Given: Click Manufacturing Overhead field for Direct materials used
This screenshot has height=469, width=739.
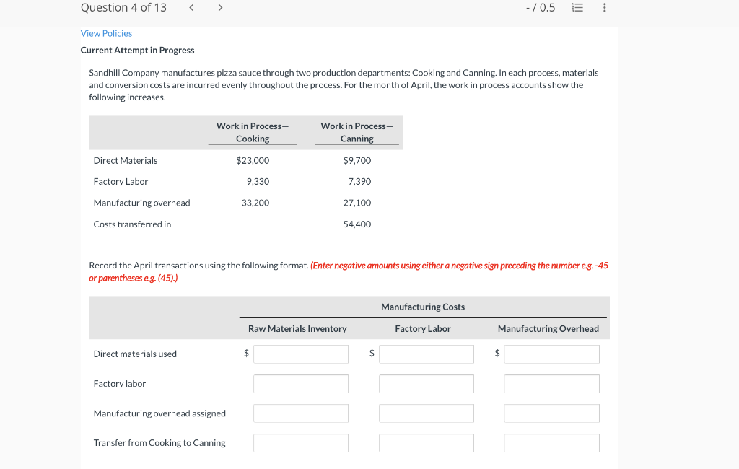Looking at the screenshot, I should [x=552, y=354].
